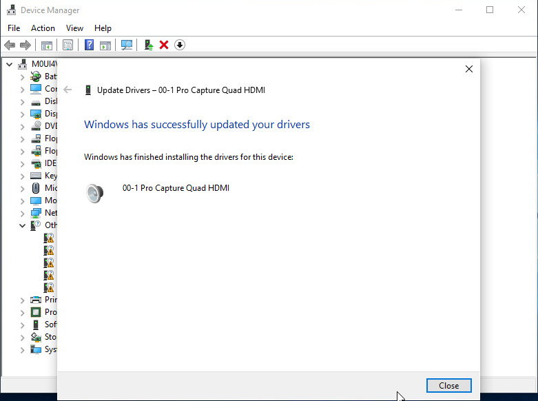Open the Action menu
This screenshot has height=401, width=538.
point(43,28)
